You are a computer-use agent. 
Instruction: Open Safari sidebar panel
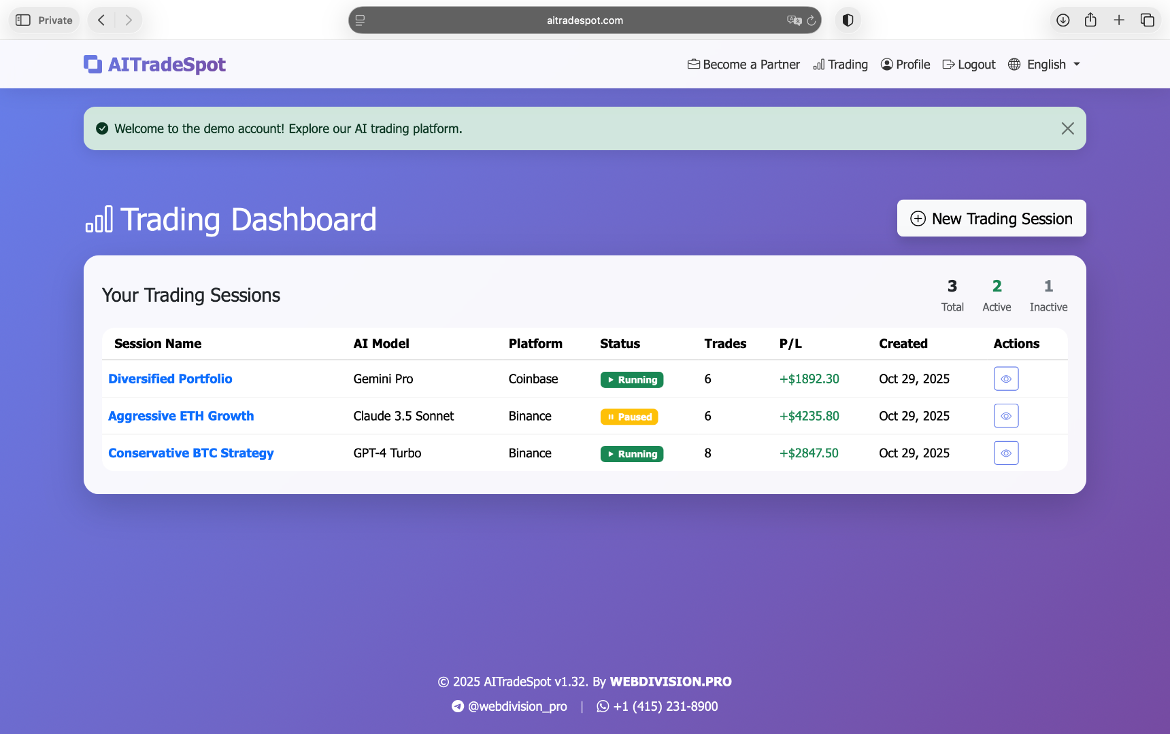pos(23,20)
